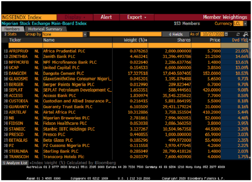Click Stanbic IBTC Holdings PLC name
252x182 pixels.
[69, 129]
